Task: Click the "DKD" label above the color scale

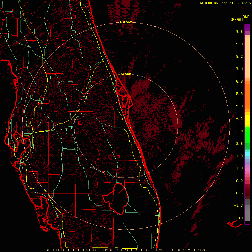Action: click(x=246, y=17)
